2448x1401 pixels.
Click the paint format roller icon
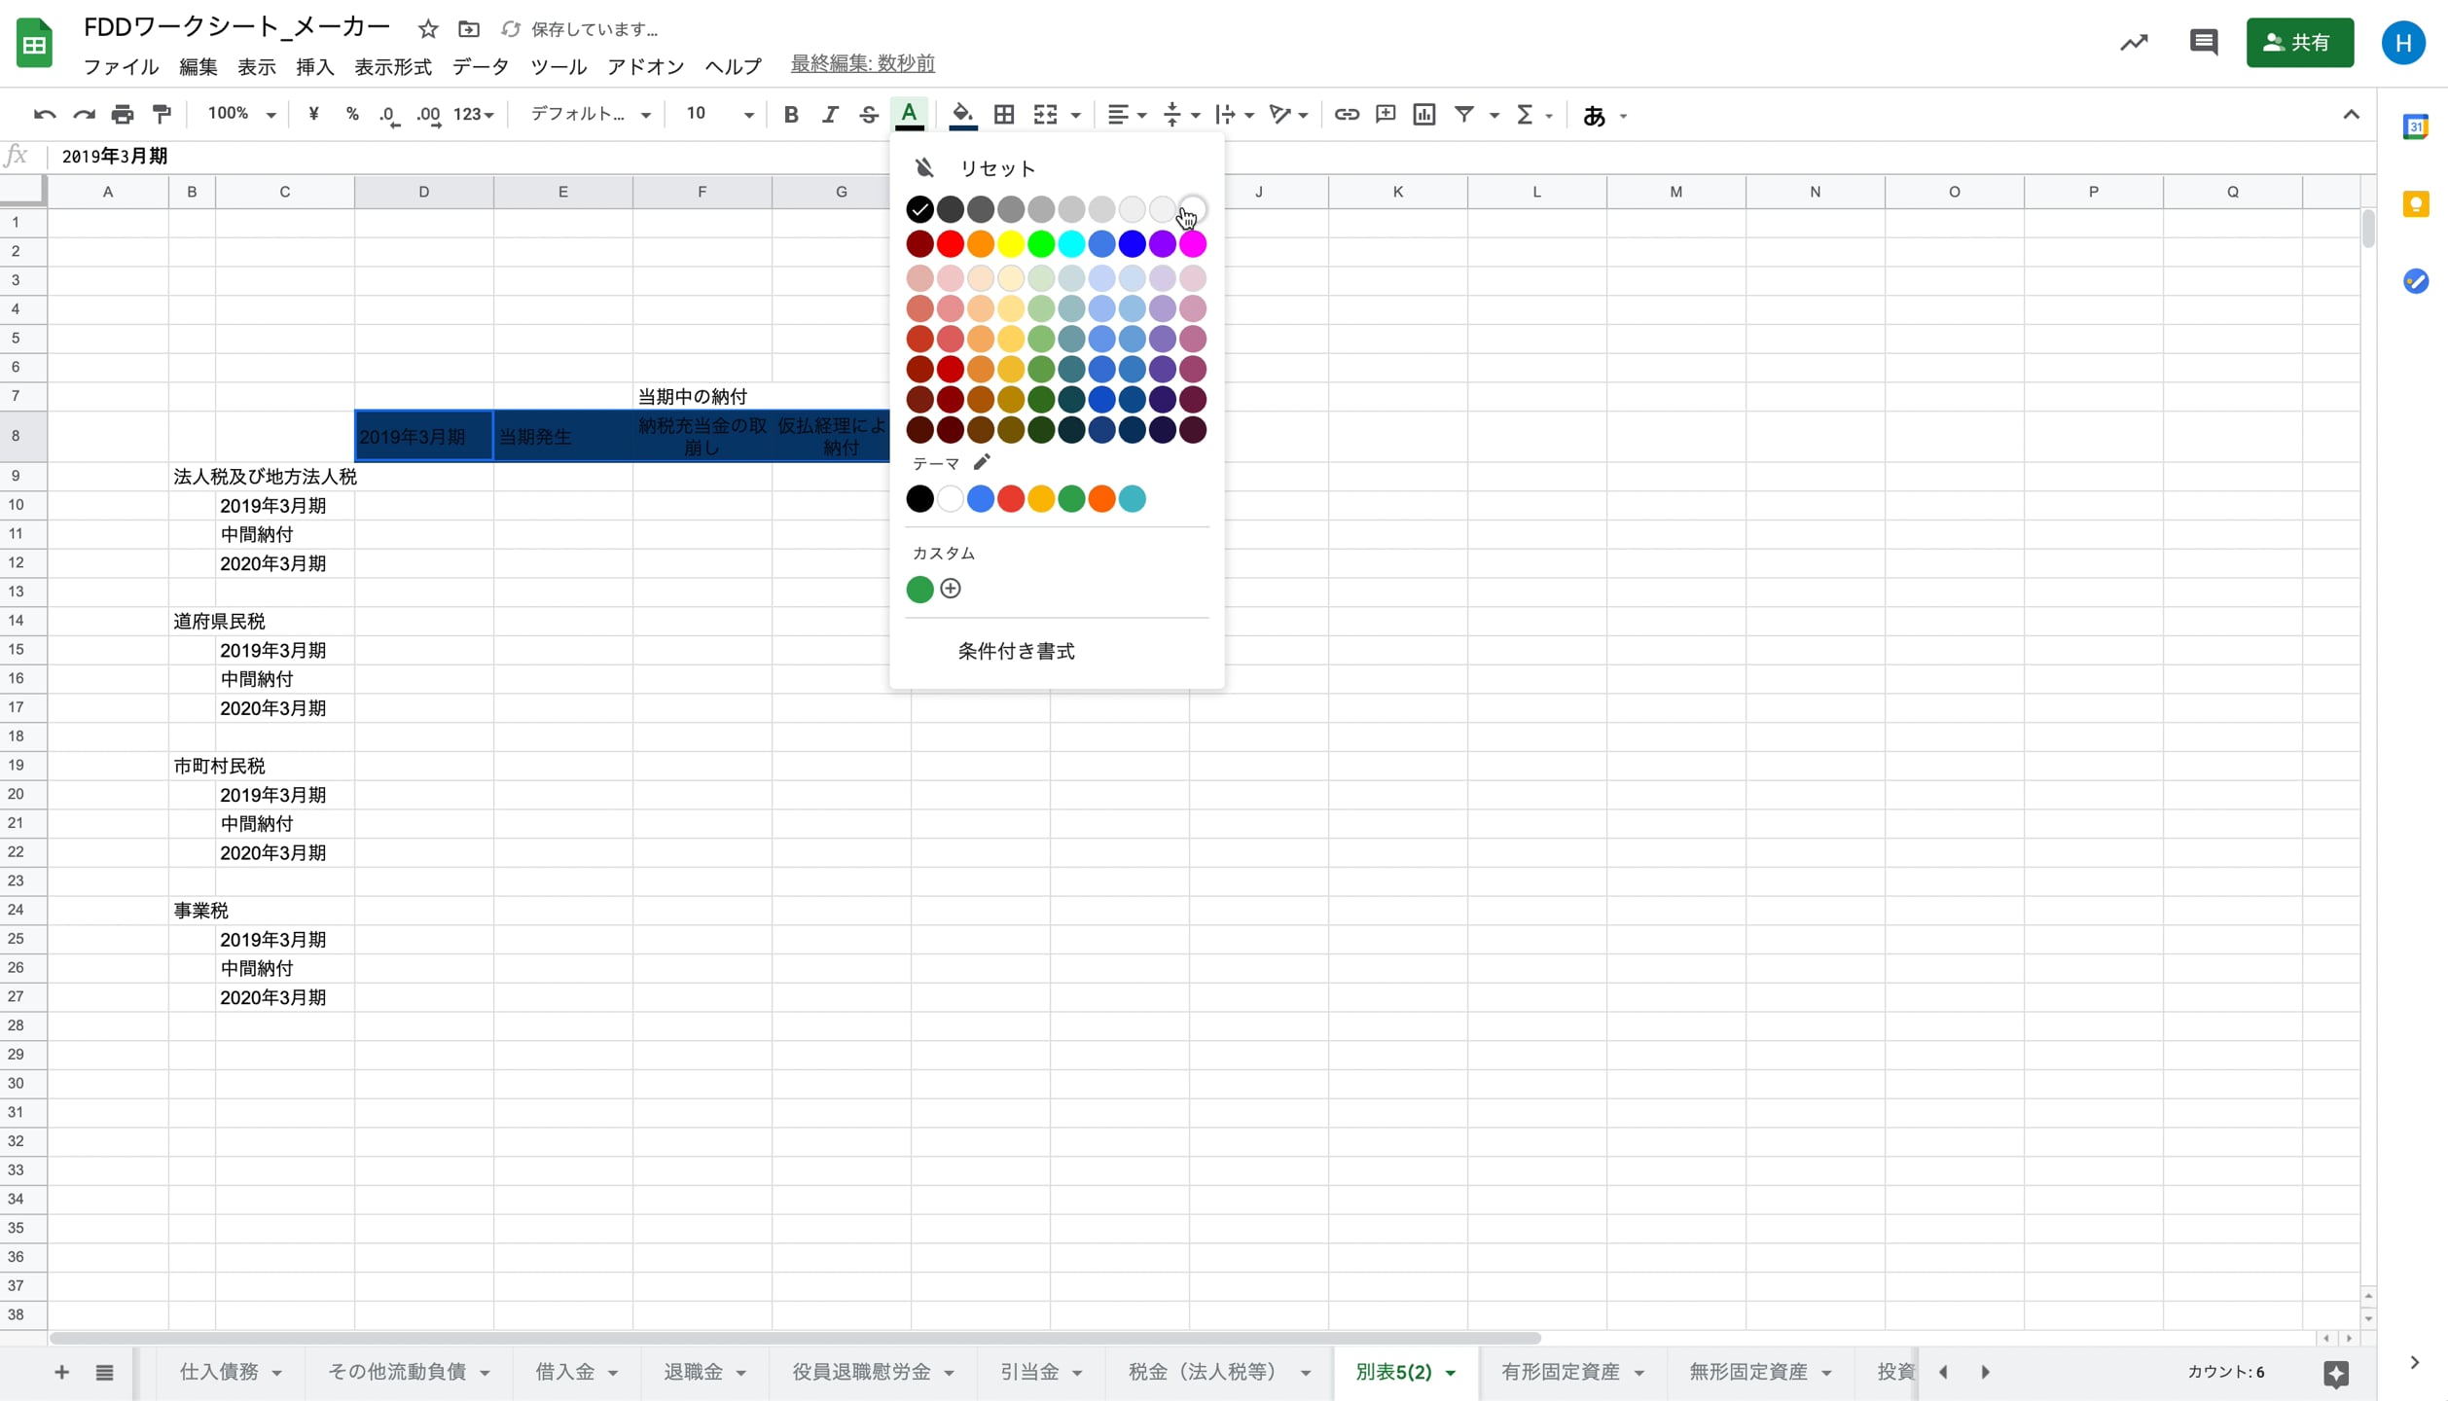point(162,115)
